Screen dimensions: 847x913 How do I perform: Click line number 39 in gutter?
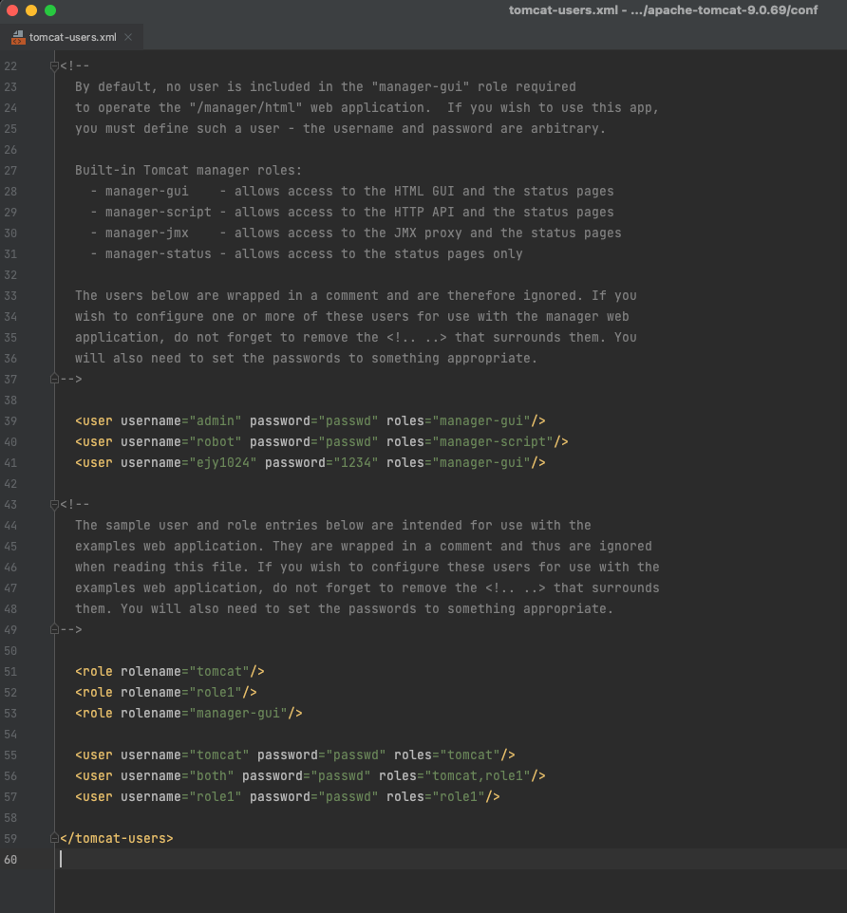[x=10, y=421]
